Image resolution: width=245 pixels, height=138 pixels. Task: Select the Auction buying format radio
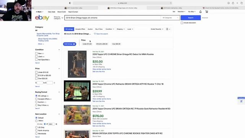tap(36, 102)
